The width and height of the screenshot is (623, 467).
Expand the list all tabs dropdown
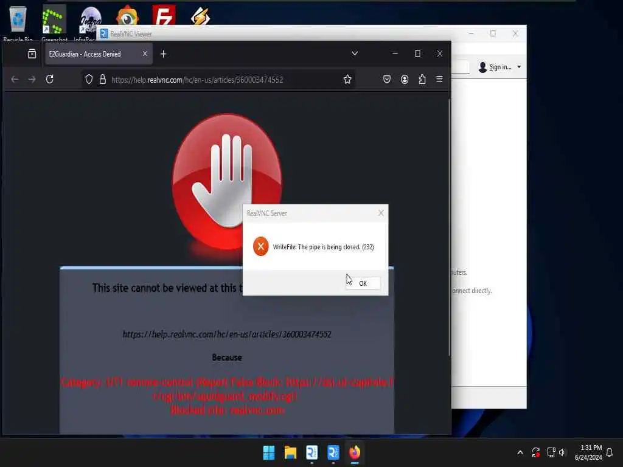click(355, 54)
